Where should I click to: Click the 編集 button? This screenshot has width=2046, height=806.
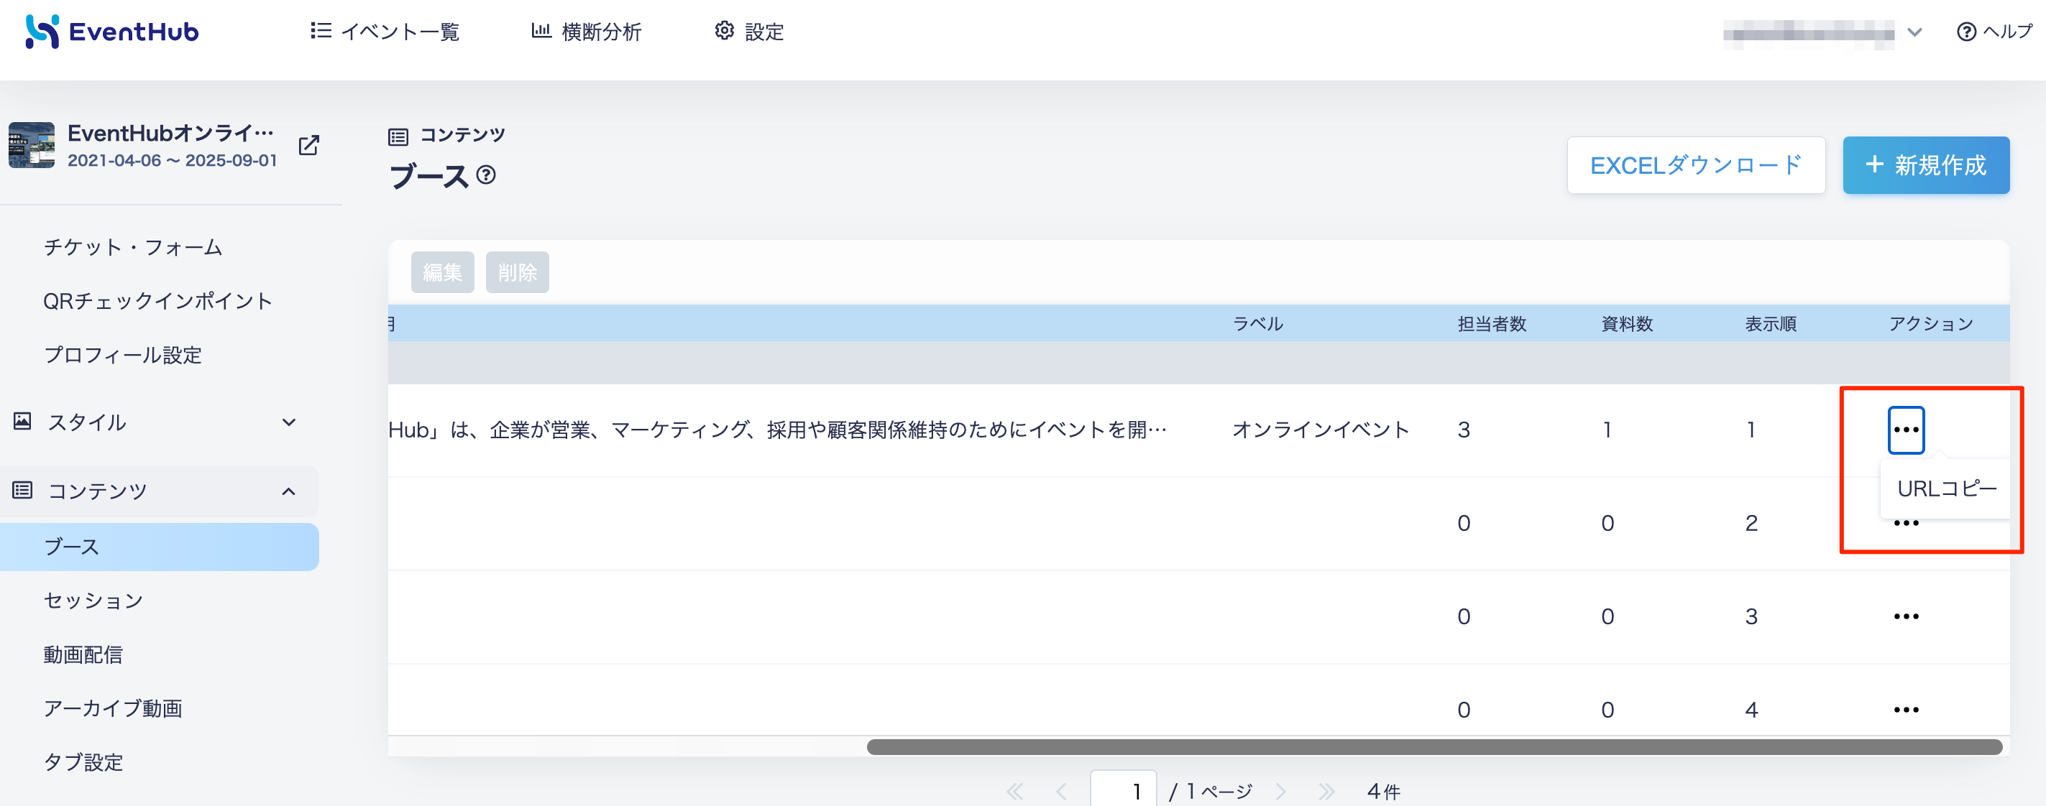pos(442,272)
